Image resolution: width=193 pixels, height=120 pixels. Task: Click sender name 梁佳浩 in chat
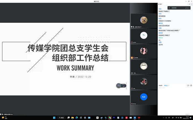(160, 38)
